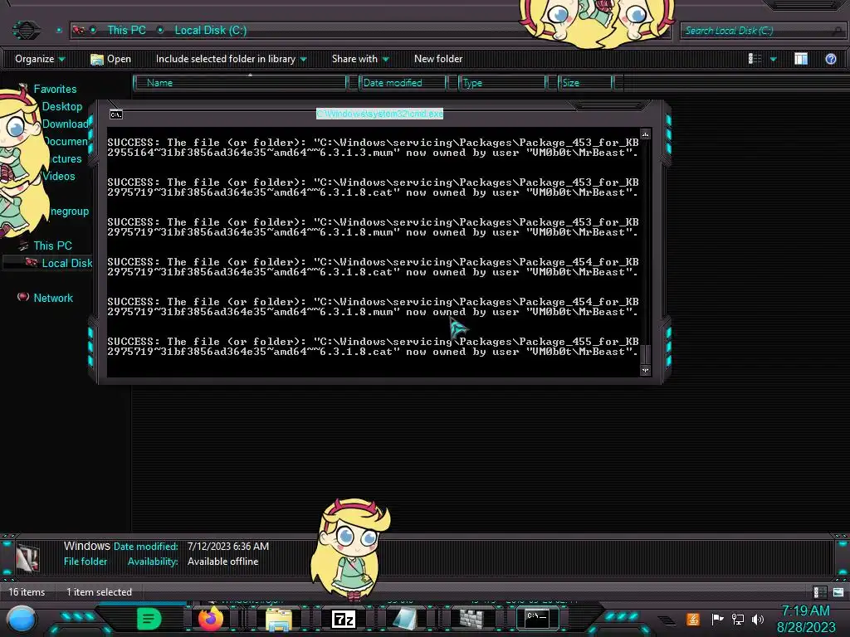The width and height of the screenshot is (850, 637).
Task: Click the Network icon in navigation pane
Action: click(x=22, y=297)
